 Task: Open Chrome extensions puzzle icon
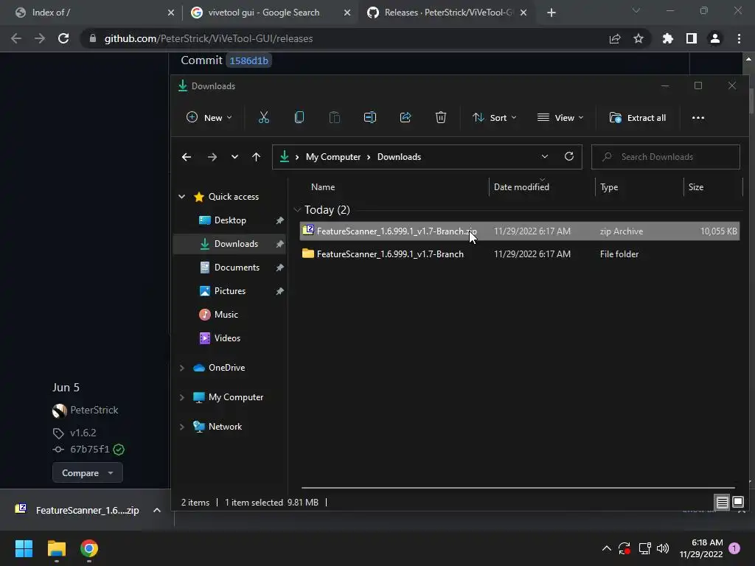(667, 38)
